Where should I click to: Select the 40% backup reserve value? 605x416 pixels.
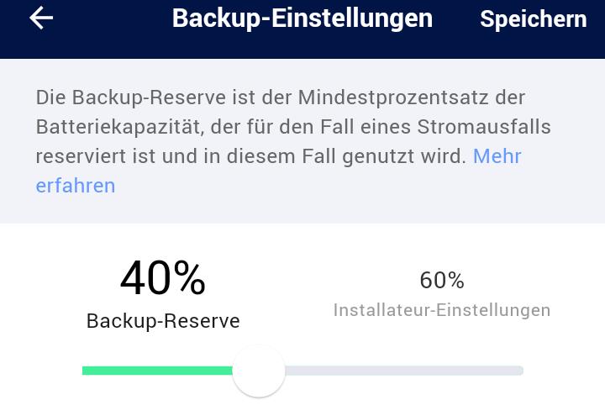tap(163, 278)
